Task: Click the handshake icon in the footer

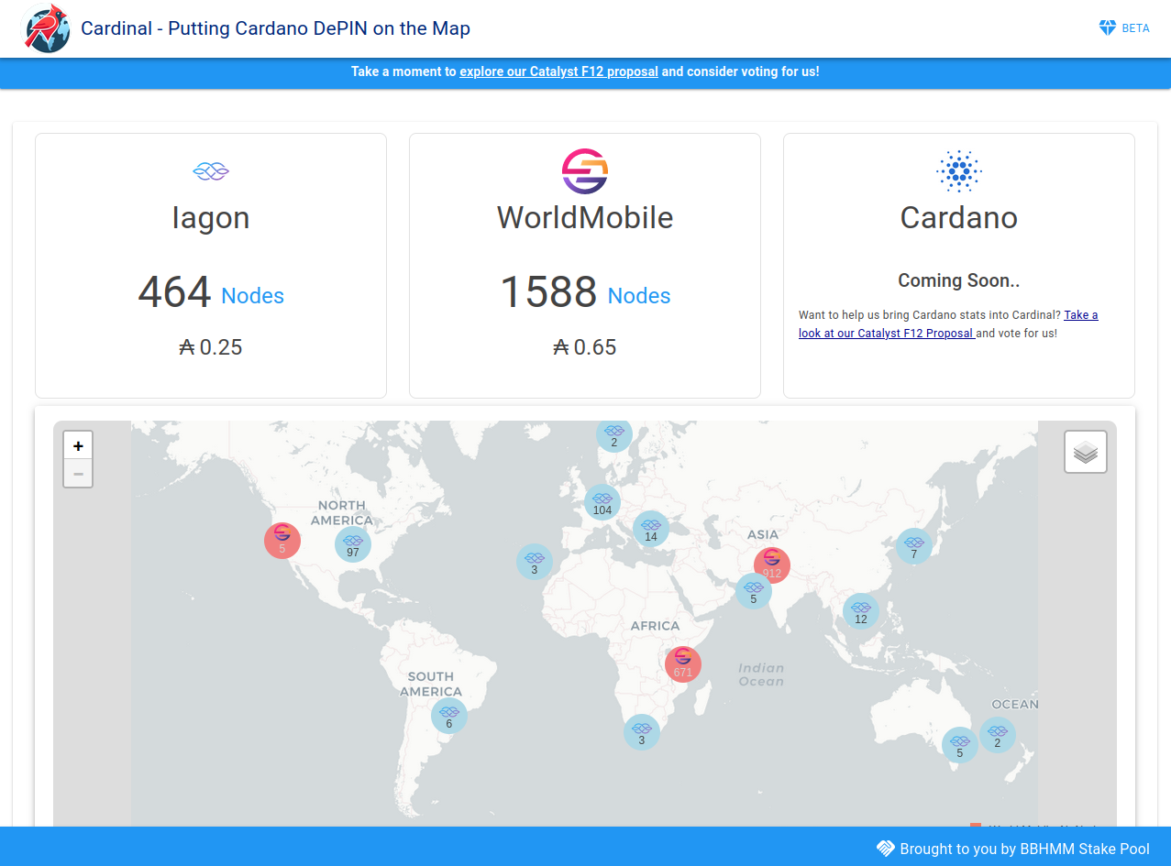Action: [886, 849]
